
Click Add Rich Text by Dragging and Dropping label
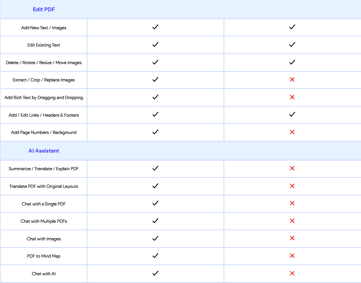(44, 98)
